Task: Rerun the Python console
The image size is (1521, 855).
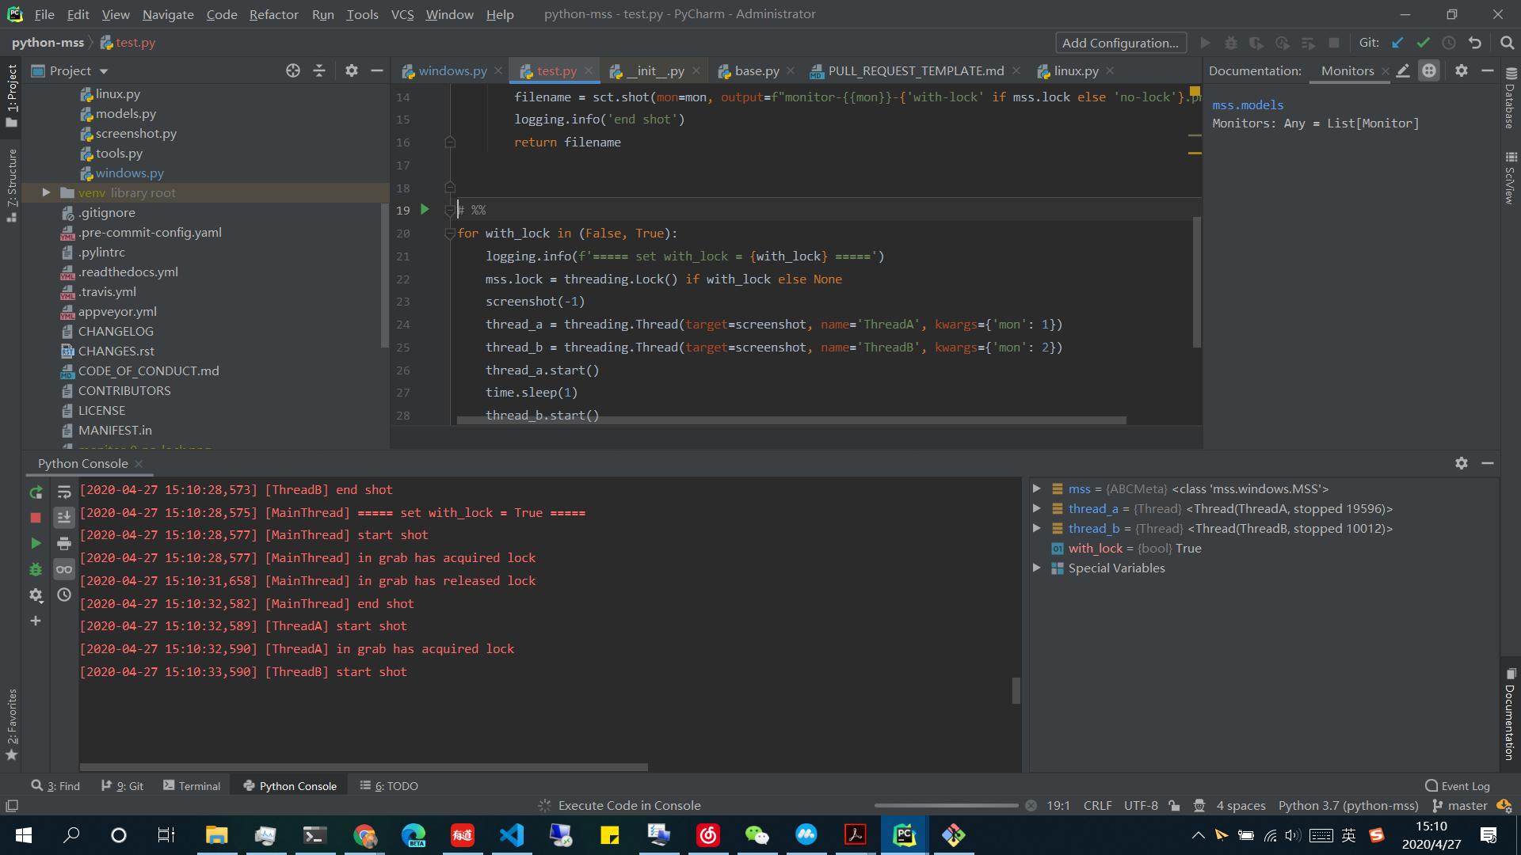Action: click(36, 492)
